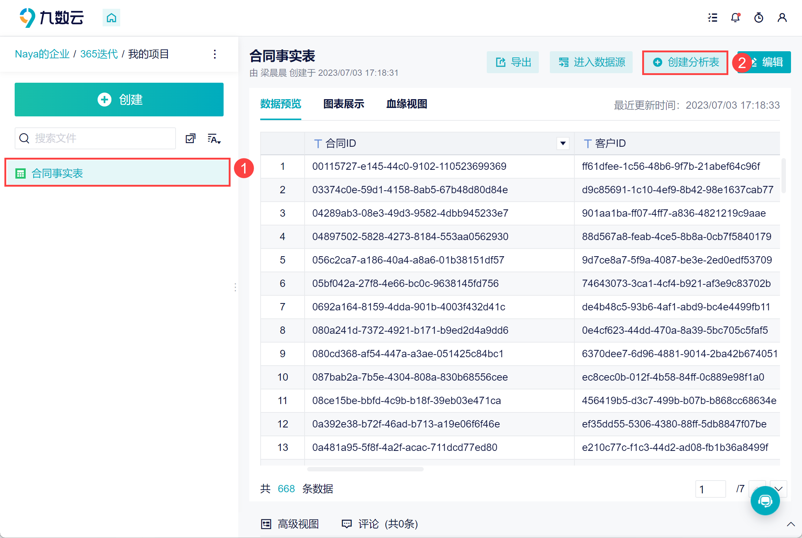Open the project more-options menu
This screenshot has height=538, width=802.
(x=215, y=54)
